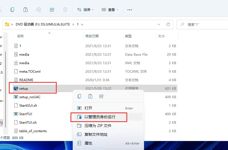Choose 属性 from the context menu
This screenshot has height=150, width=228.
(108, 143)
